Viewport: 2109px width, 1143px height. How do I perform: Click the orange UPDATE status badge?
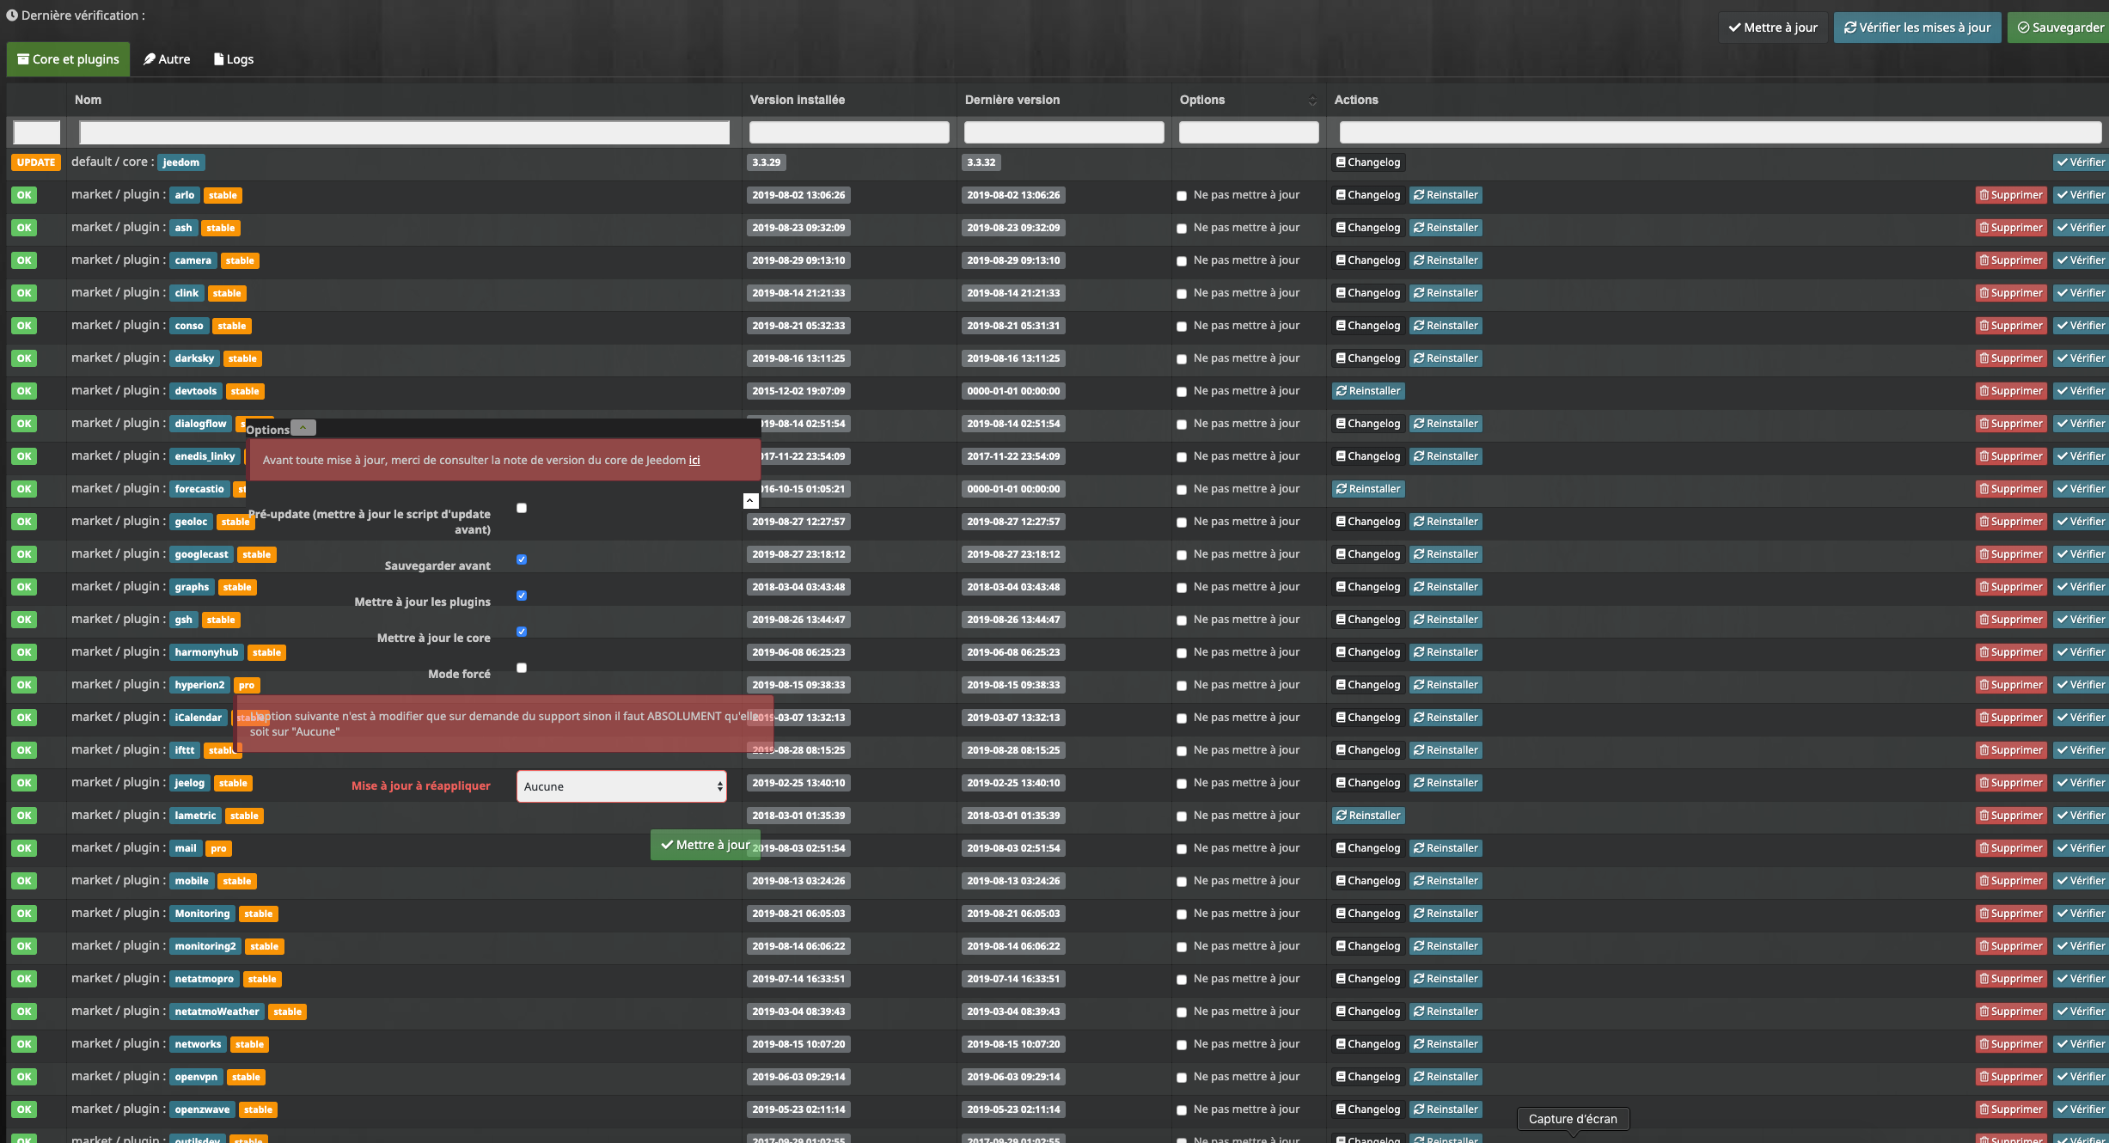(35, 162)
